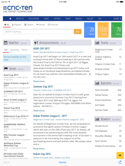
Task: Open the Summer Cup 2017 announcement title
Action: 43,86
